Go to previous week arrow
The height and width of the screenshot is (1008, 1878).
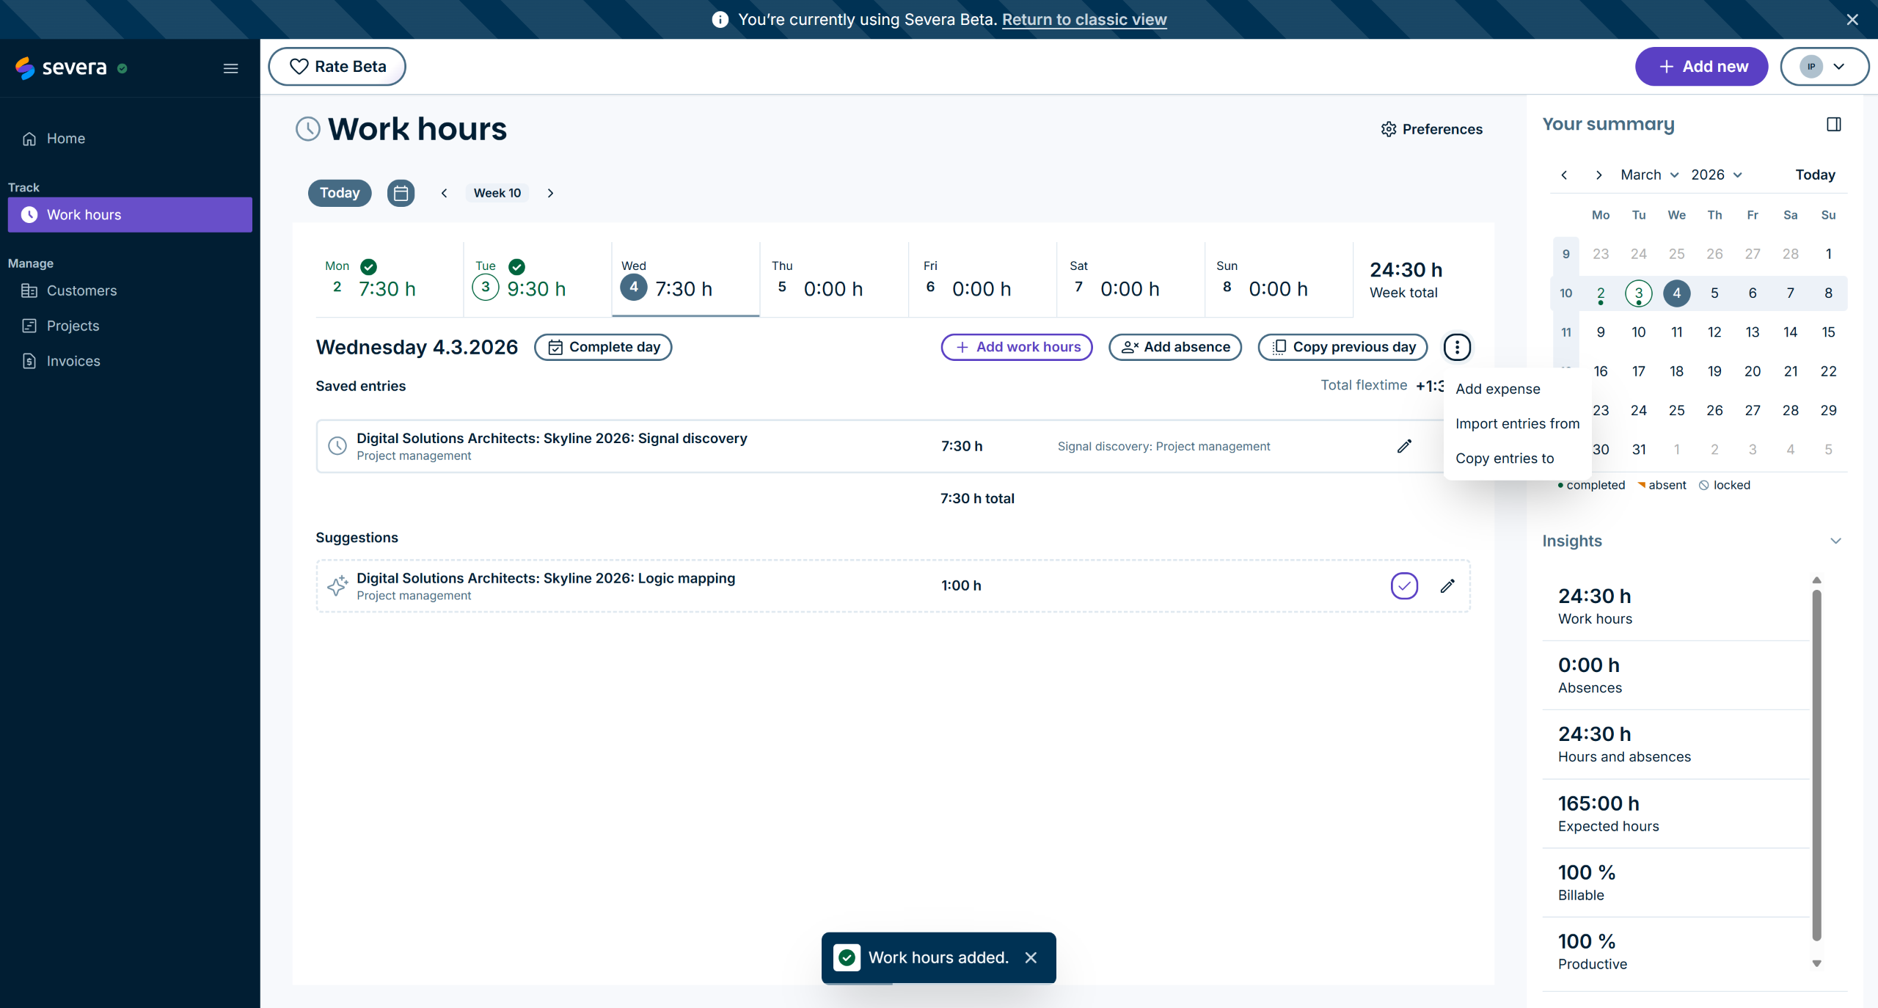coord(444,193)
